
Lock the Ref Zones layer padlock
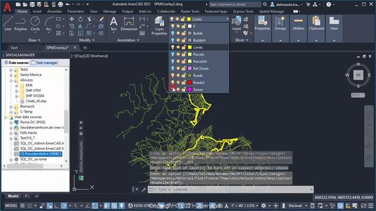coord(184,69)
